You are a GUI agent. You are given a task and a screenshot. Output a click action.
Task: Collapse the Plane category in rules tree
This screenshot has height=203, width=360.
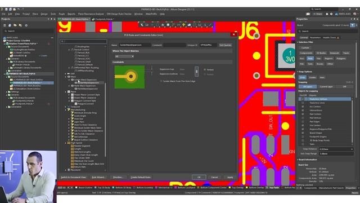pyautogui.click(x=66, y=91)
